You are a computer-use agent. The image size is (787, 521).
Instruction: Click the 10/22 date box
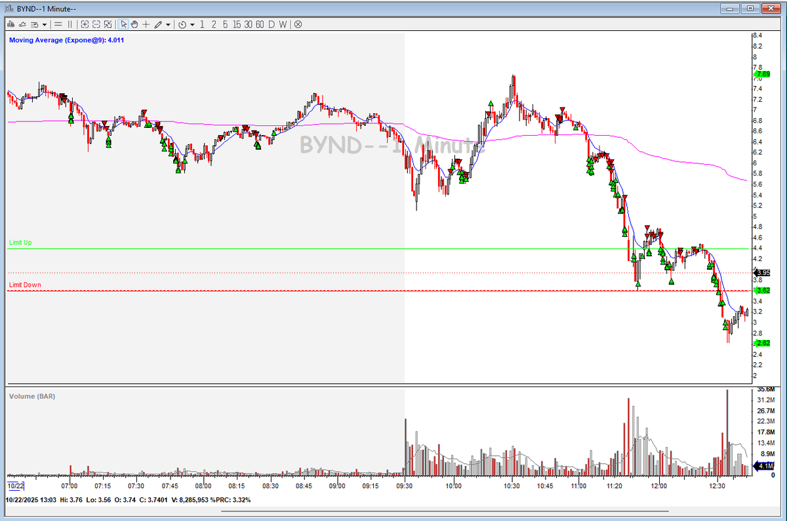[x=16, y=486]
